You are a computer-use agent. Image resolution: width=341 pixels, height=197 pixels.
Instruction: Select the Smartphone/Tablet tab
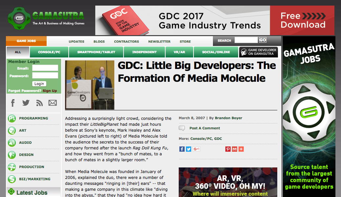[96, 52]
